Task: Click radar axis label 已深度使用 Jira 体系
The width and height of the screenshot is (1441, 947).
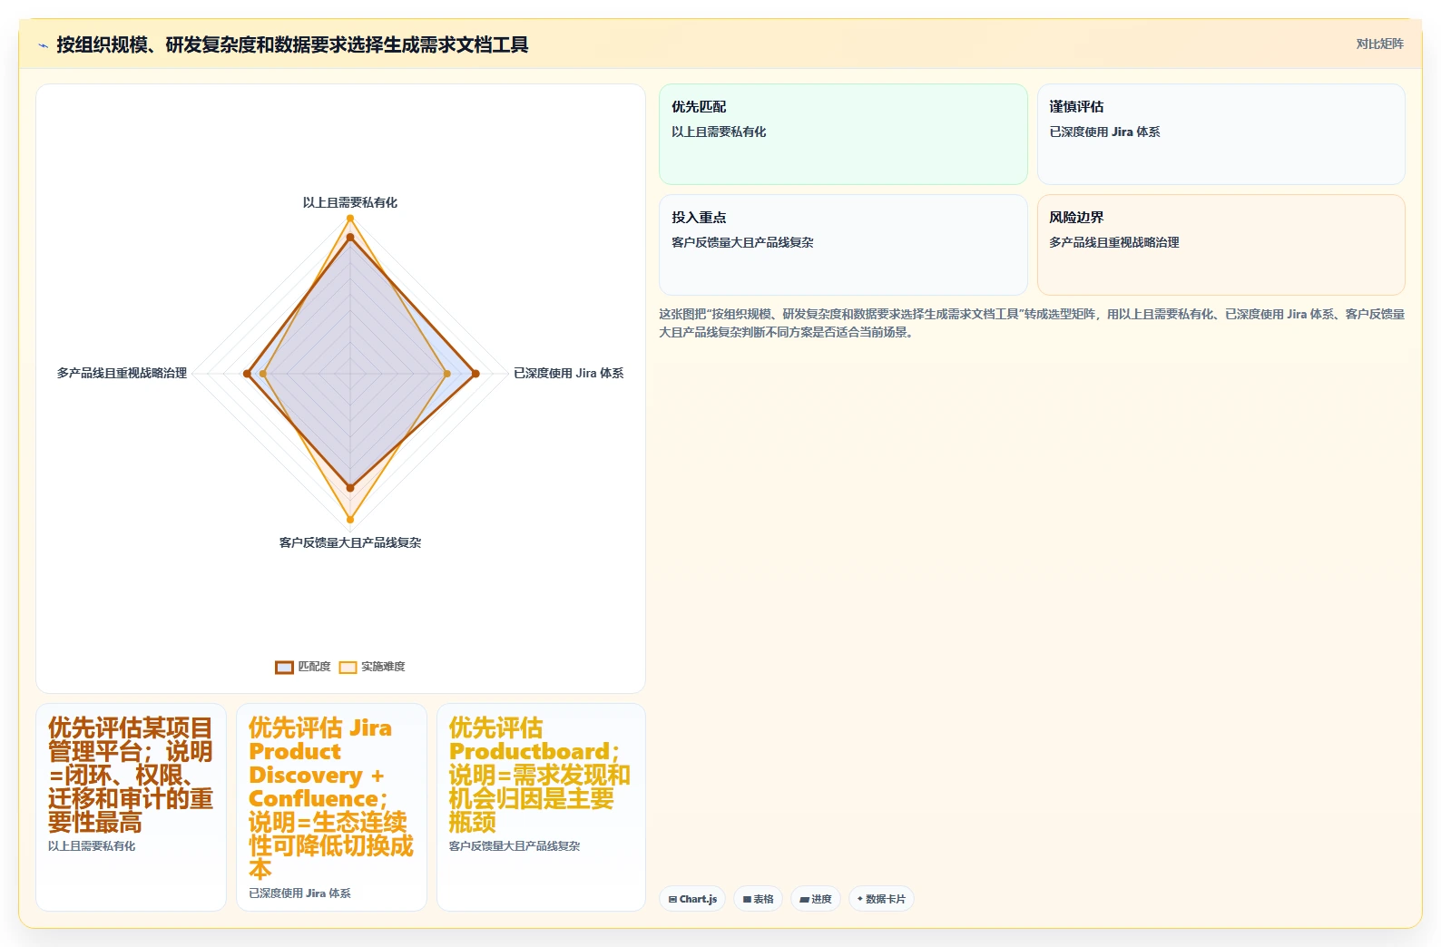Action: 568,373
